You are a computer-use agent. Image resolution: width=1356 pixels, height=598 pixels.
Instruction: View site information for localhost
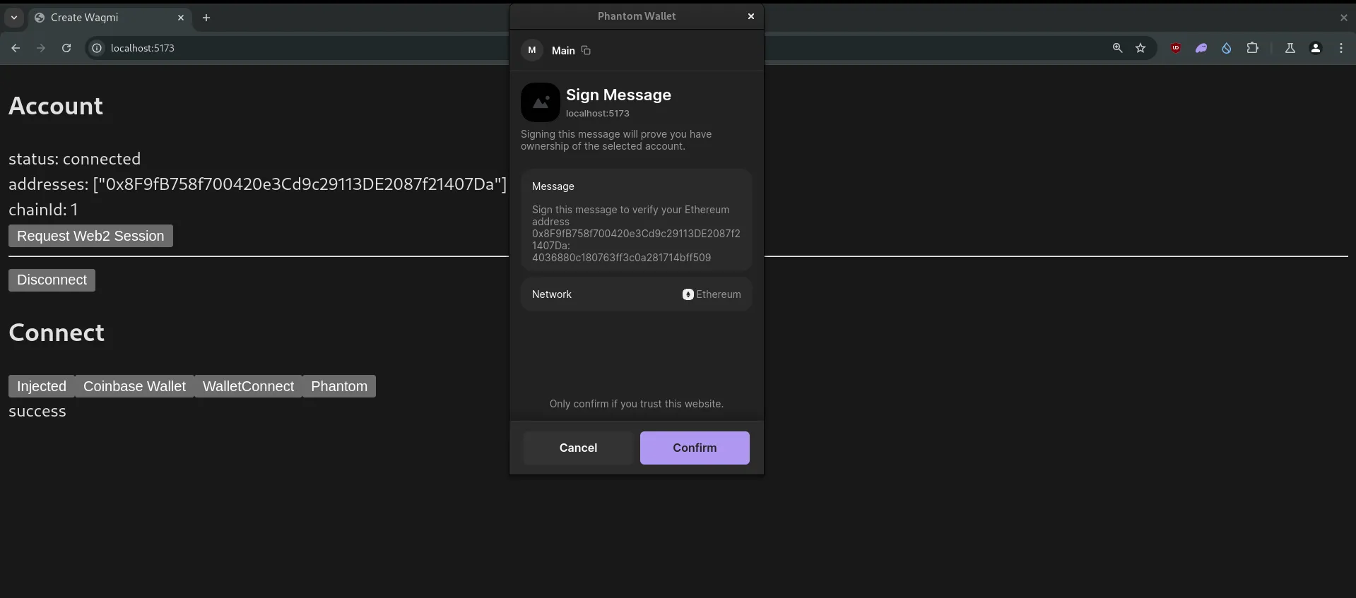coord(97,48)
